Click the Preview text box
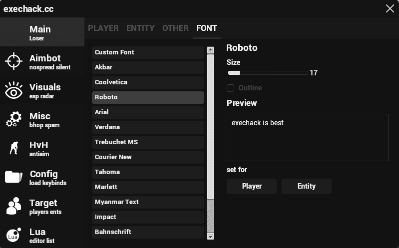 pyautogui.click(x=307, y=137)
